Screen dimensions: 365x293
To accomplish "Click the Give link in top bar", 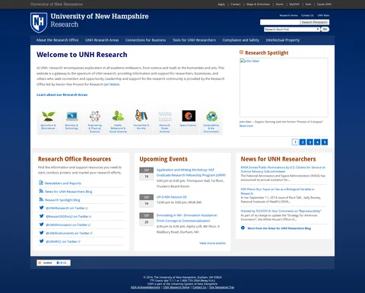I will [308, 5].
